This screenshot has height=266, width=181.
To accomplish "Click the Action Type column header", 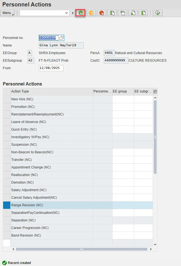I will click(52, 91).
